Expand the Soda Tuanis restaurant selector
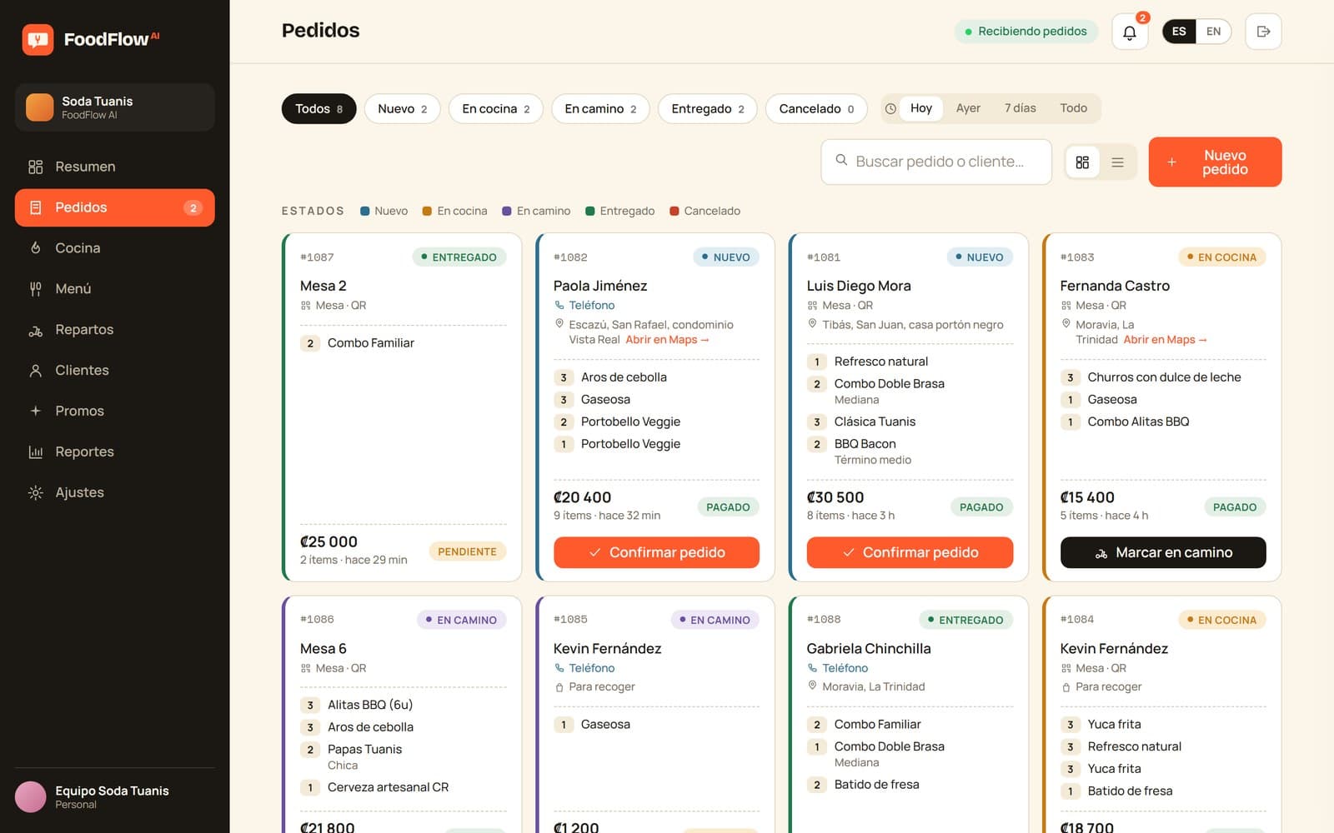 (114, 107)
